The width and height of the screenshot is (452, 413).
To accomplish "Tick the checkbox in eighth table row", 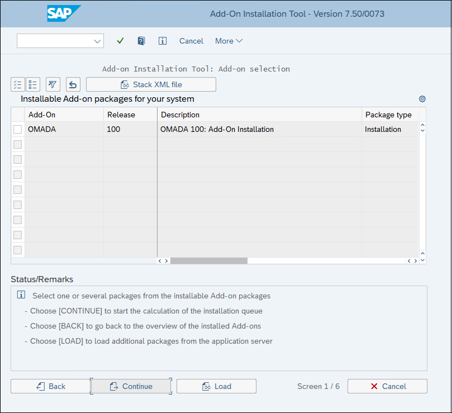I will (x=17, y=235).
